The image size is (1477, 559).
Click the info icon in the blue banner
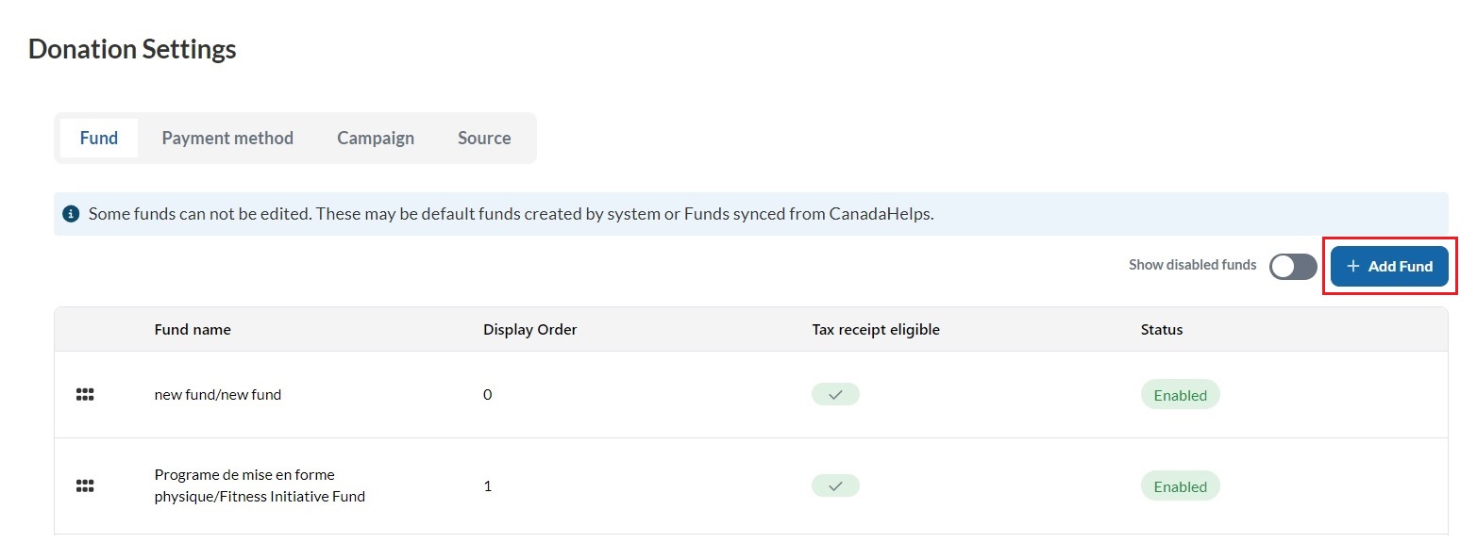71,214
